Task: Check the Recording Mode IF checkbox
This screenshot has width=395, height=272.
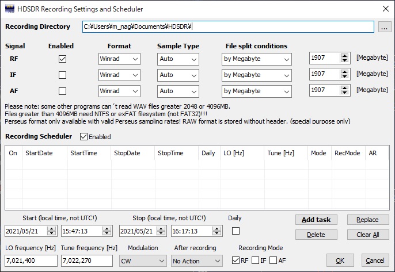Action: click(255, 260)
